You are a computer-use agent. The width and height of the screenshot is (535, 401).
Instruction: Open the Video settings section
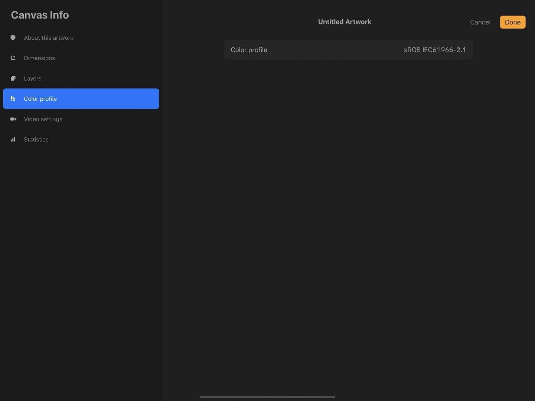43,119
